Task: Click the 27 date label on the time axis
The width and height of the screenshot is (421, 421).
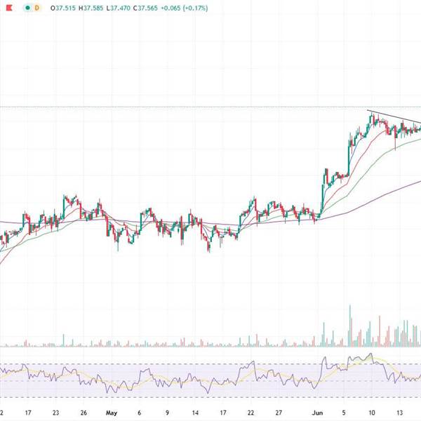Action: pyautogui.click(x=279, y=413)
